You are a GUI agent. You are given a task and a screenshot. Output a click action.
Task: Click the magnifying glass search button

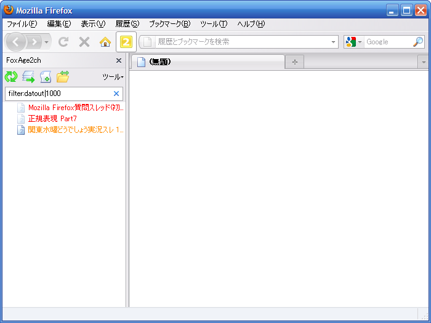418,42
